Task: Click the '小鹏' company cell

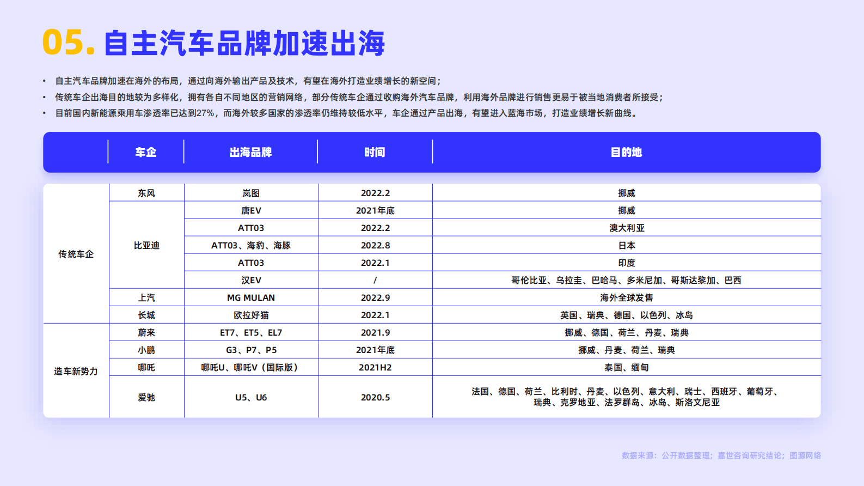Action: [x=146, y=350]
